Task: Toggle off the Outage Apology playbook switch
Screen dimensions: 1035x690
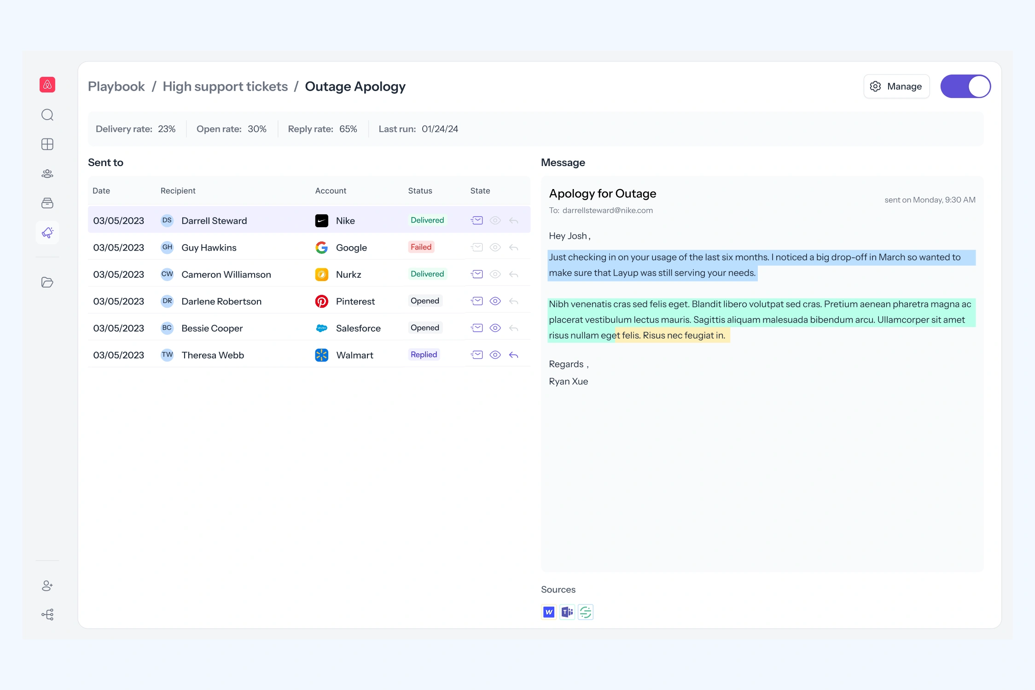Action: tap(965, 86)
